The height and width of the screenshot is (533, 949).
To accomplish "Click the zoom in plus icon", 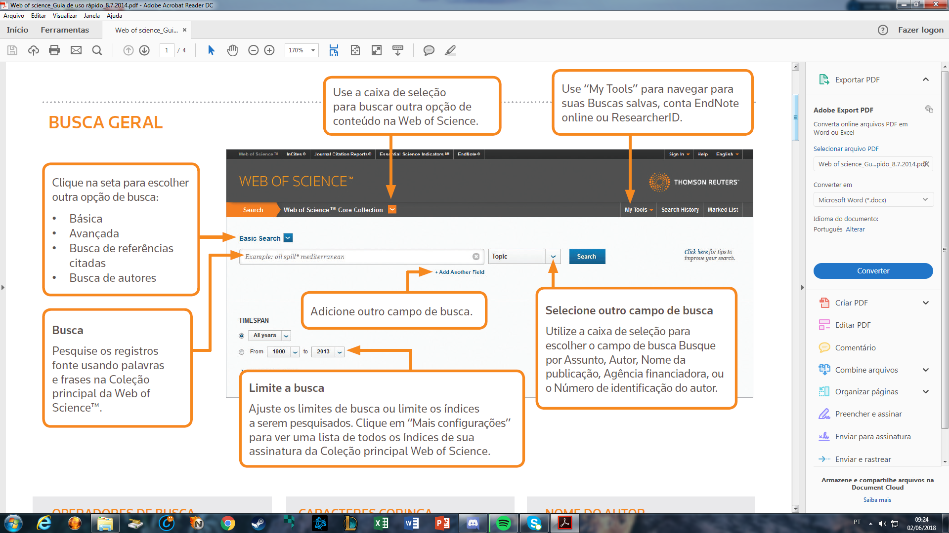I will click(269, 50).
